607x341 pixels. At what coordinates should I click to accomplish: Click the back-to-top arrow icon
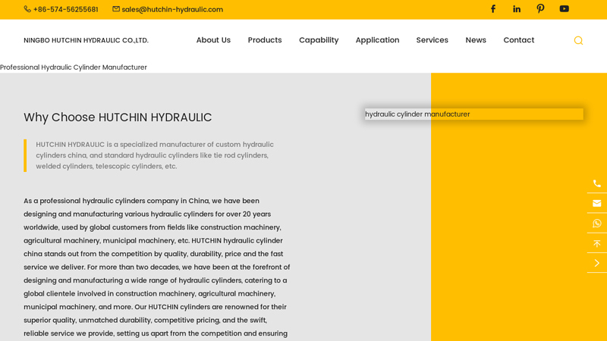coord(597,243)
